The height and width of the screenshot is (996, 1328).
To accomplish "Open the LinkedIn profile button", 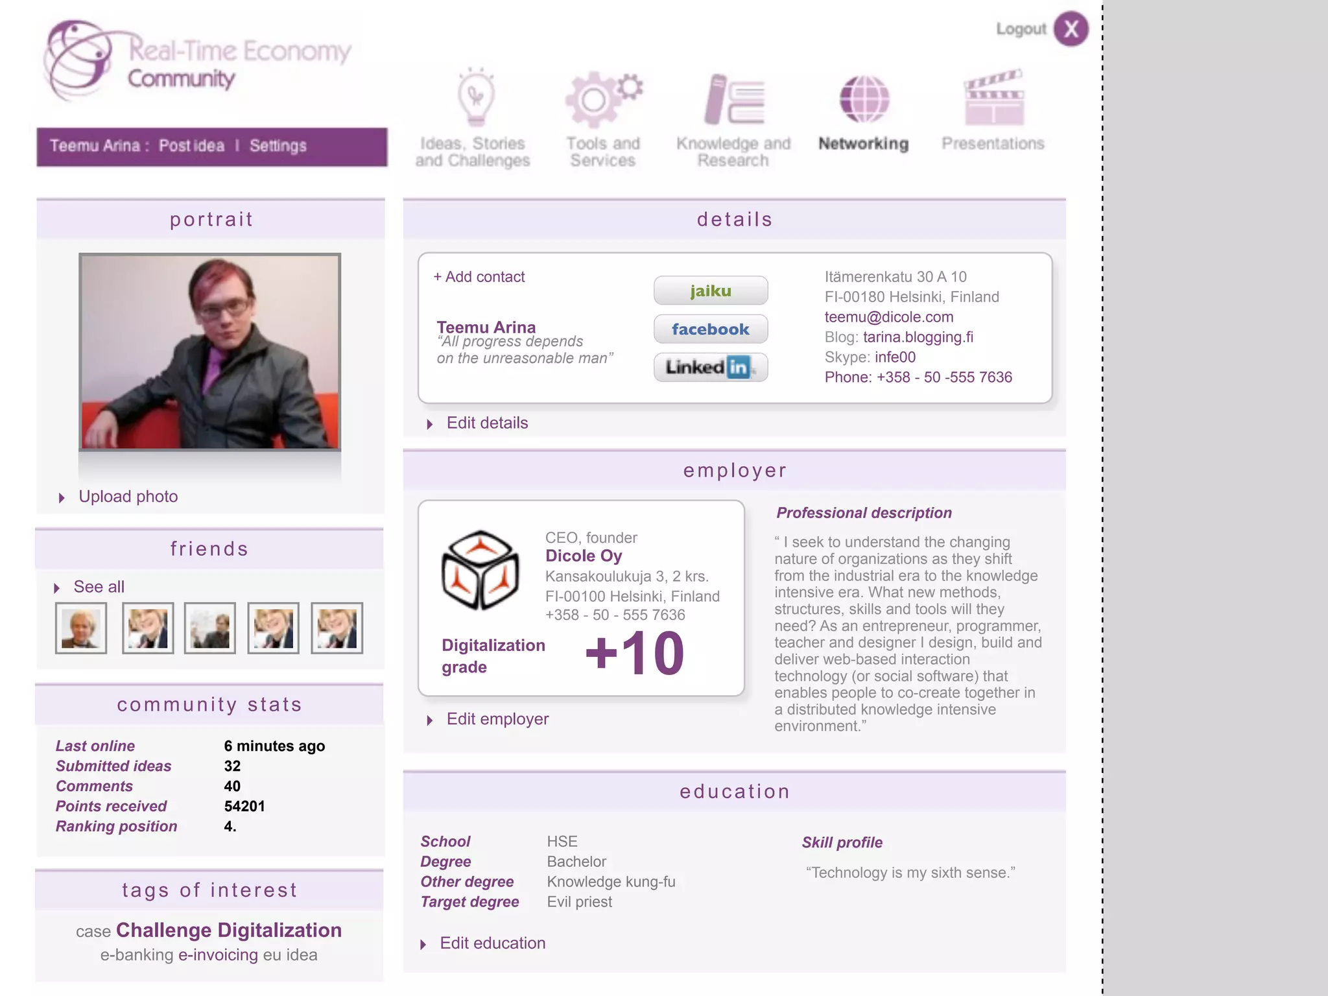I will 710,368.
